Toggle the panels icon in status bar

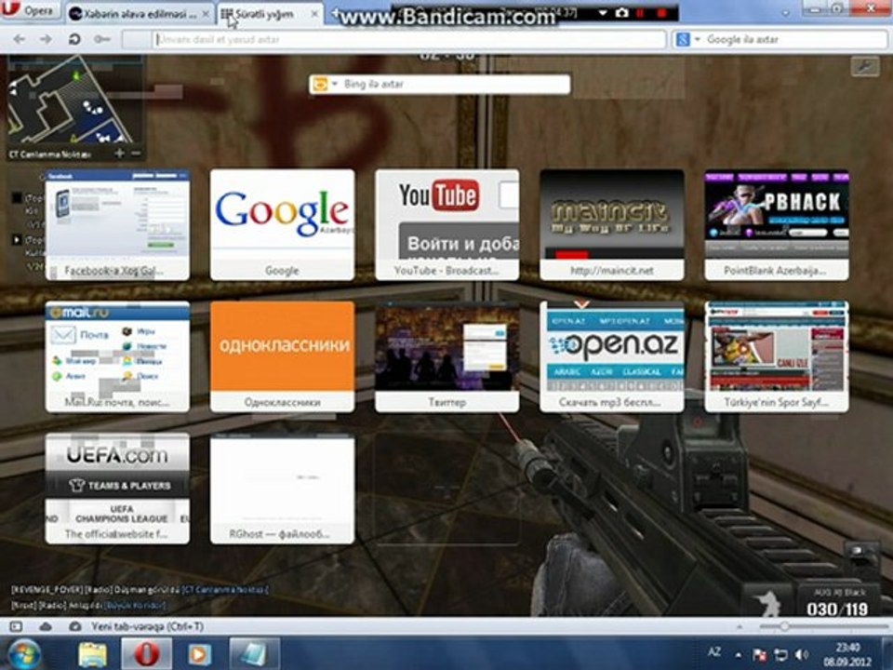pyautogui.click(x=16, y=626)
